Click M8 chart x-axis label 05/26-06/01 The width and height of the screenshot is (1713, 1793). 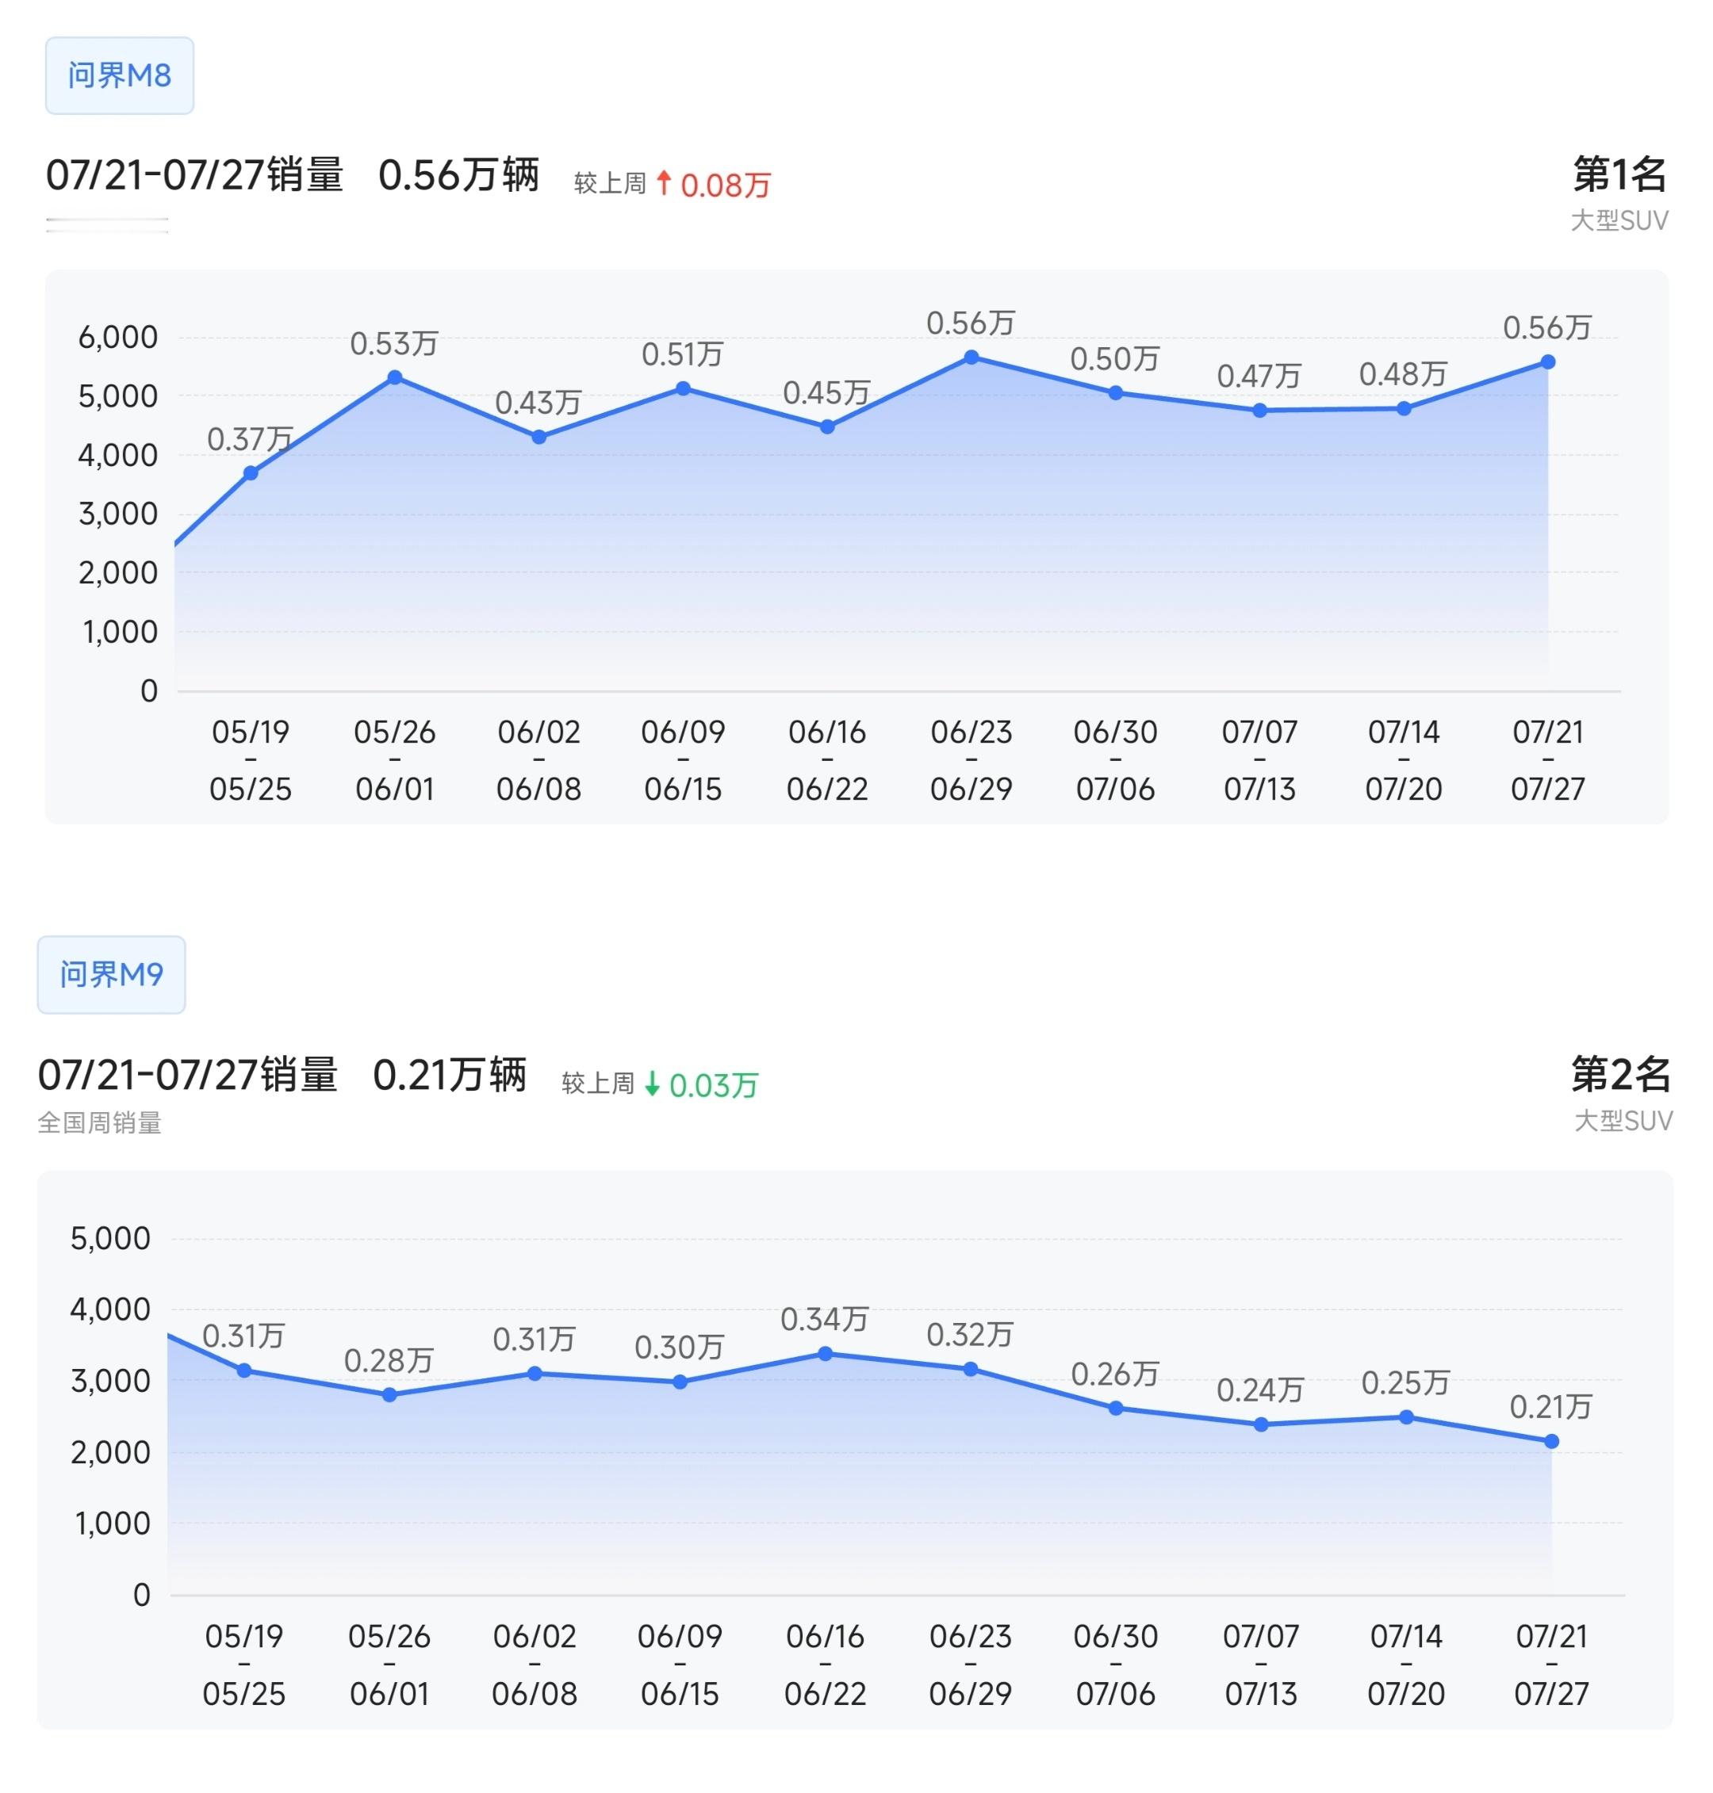tap(394, 760)
